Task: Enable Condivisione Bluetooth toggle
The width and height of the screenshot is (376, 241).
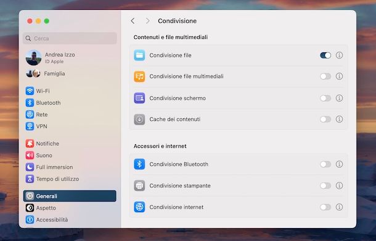Action: point(325,165)
